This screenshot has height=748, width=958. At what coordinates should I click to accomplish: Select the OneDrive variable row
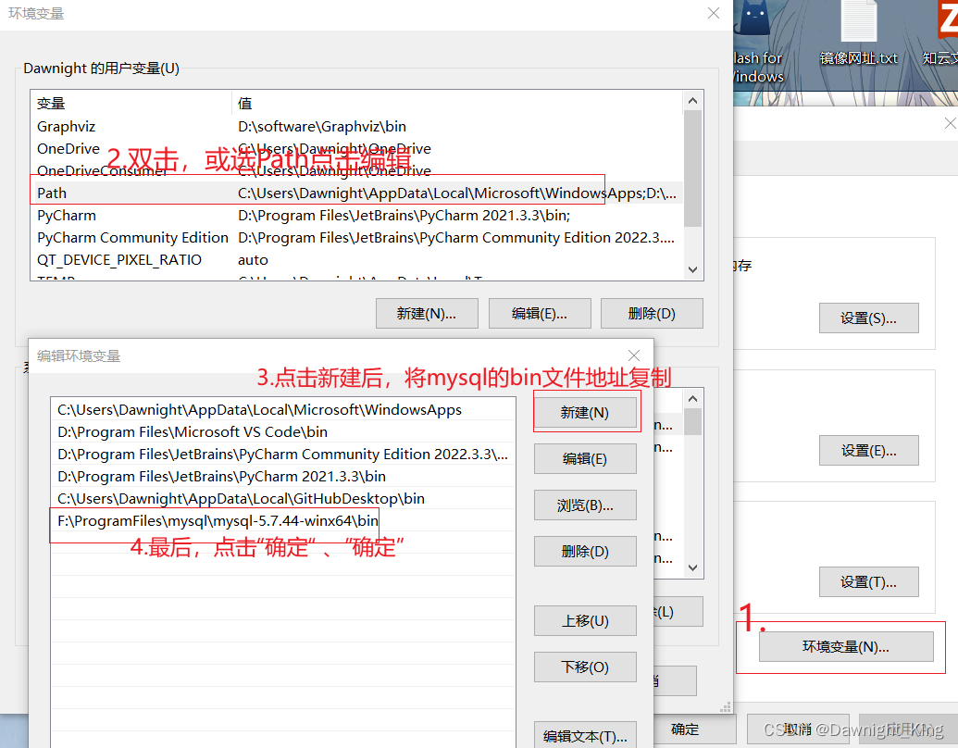coord(356,148)
